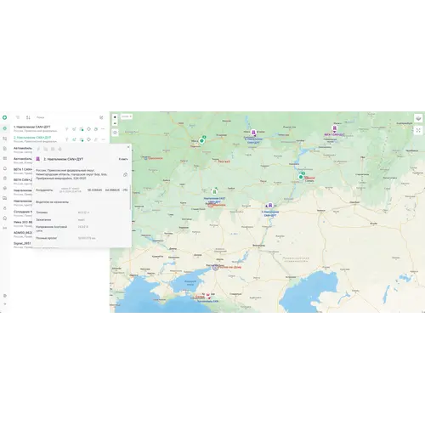Image resolution: width=425 pixels, height=425 pixels.
Task: Toggle the diamond icon for the first object
Action: [x=88, y=129]
